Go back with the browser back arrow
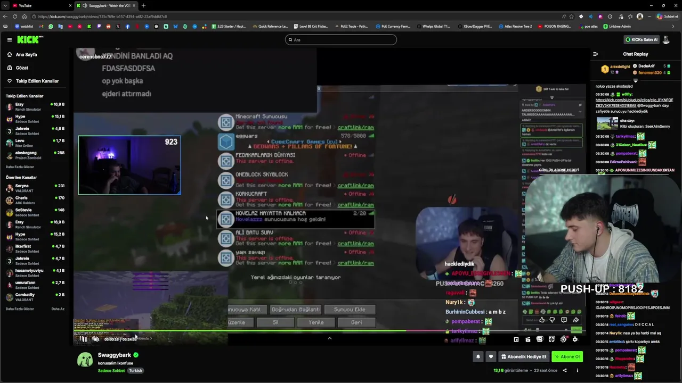Screen dimensions: 682x383 click(5, 16)
